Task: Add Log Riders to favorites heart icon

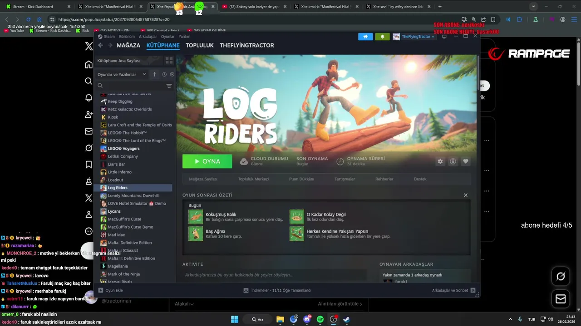Action: 465,161
